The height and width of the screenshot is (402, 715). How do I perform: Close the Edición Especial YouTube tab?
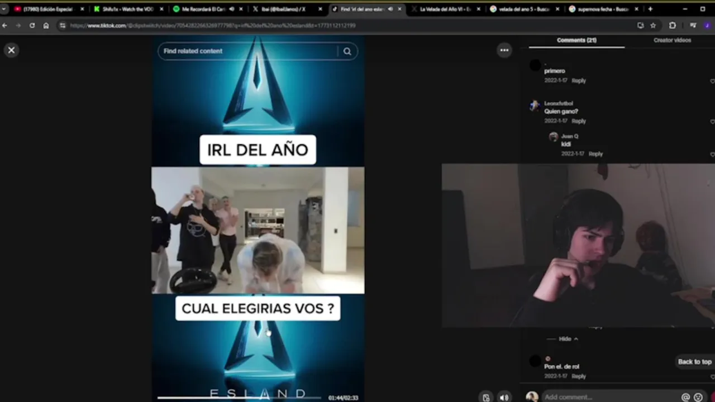pyautogui.click(x=82, y=9)
